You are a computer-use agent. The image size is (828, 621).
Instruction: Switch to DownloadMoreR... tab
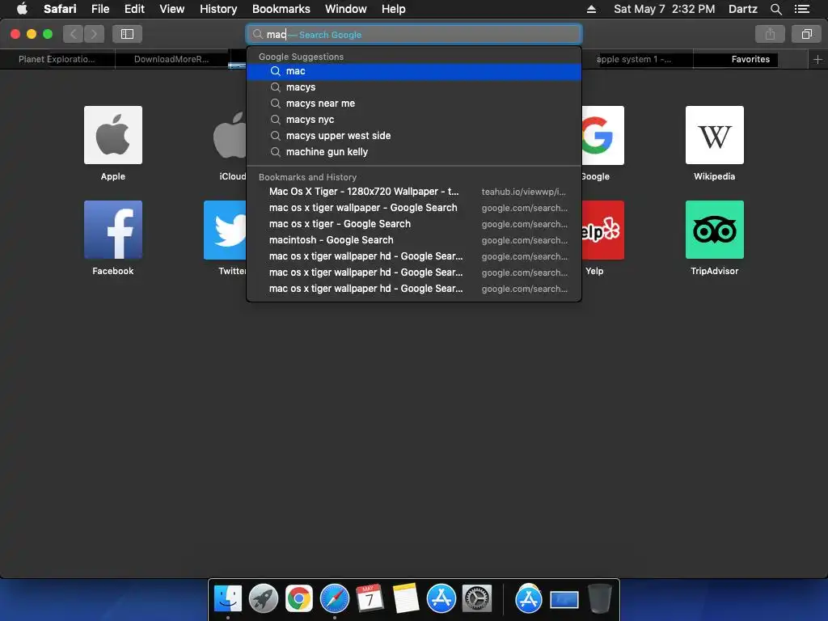[171, 59]
